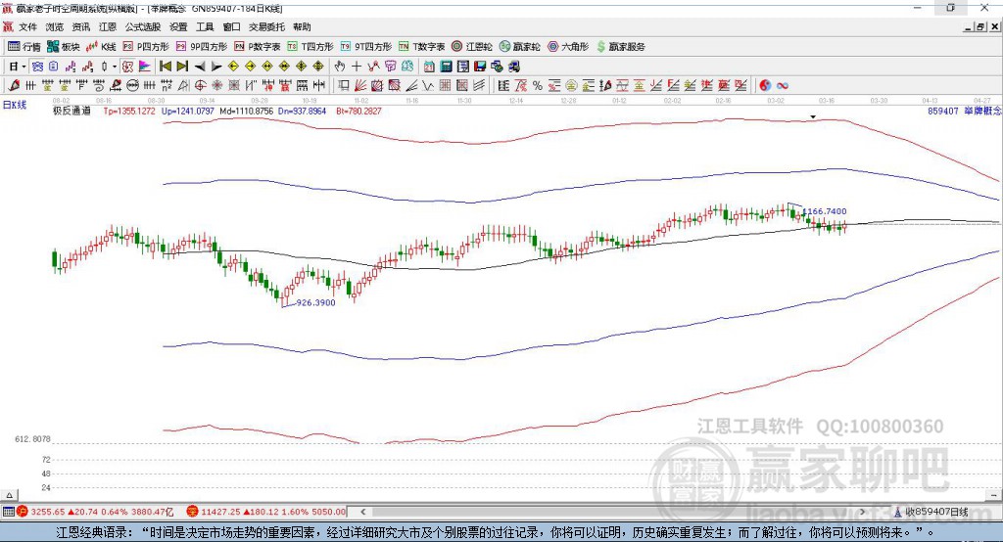
Task: Open the 赢家轮 wheel tool
Action: coord(520,47)
